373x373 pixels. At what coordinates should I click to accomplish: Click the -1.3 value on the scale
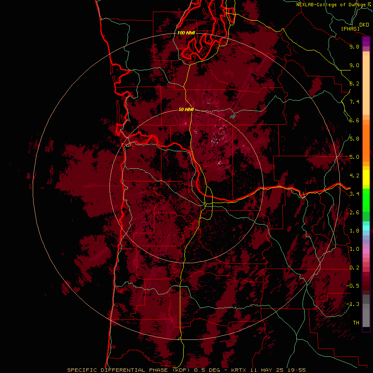pyautogui.click(x=353, y=304)
